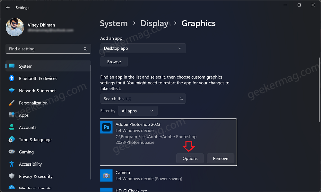Image resolution: width=321 pixels, height=192 pixels.
Task: Click the Accounts person icon
Action: [x=12, y=127]
